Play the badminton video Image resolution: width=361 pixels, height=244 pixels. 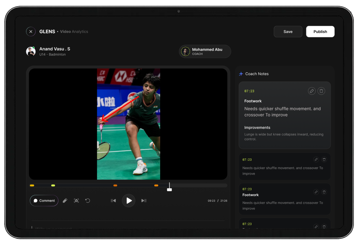click(x=128, y=201)
